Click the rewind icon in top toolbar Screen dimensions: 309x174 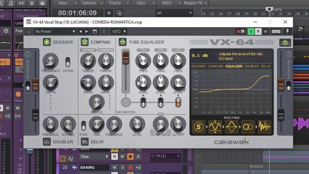(x=21, y=3)
